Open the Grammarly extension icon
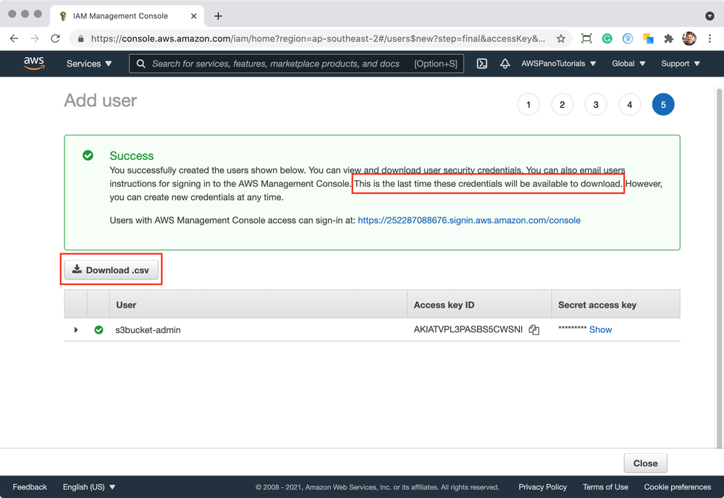Screen dimensions: 724x498 tap(607, 39)
